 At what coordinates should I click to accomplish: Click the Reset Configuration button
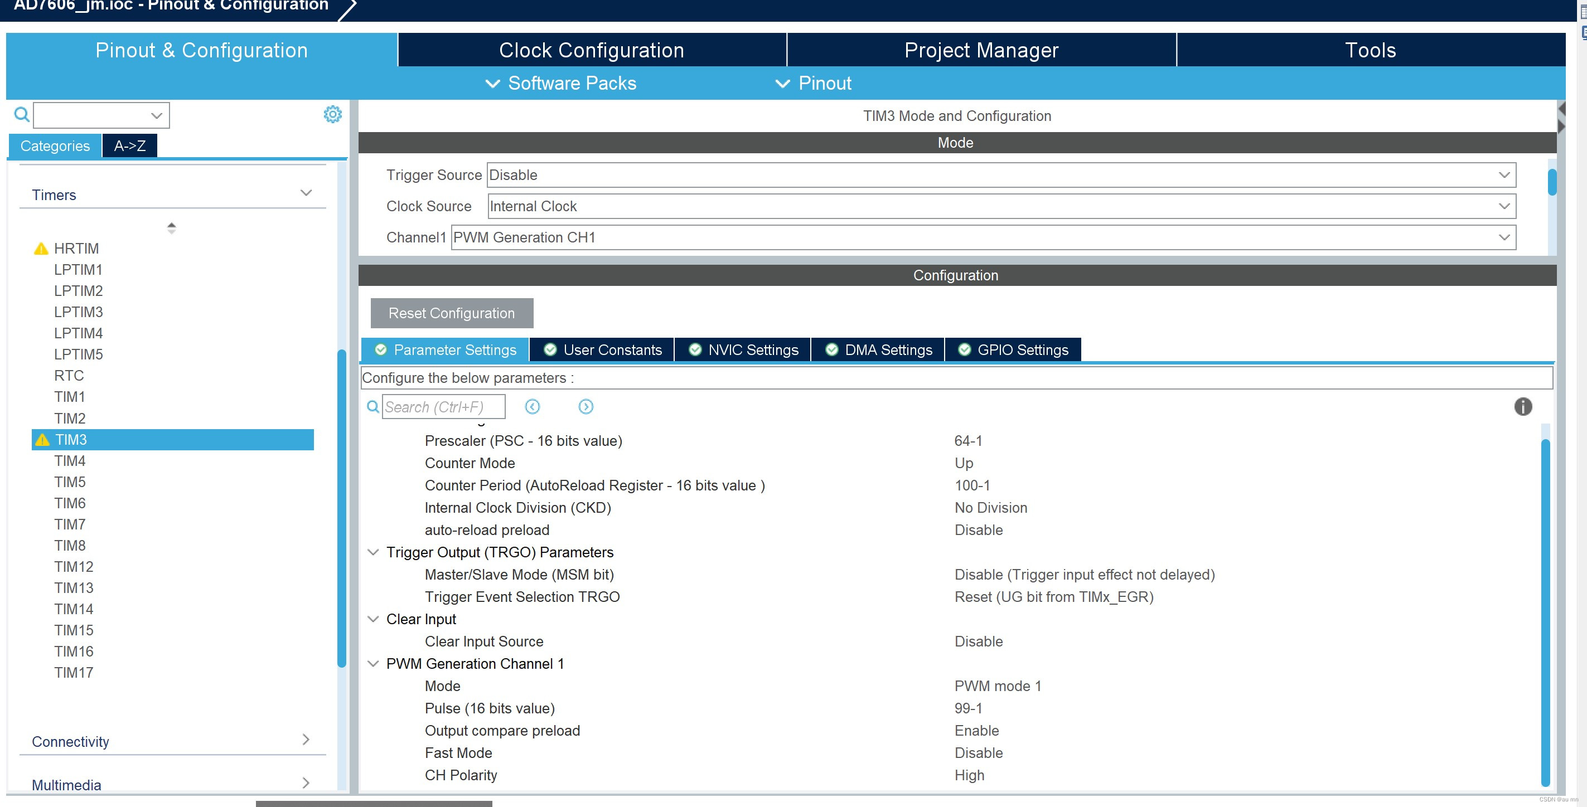tap(451, 313)
